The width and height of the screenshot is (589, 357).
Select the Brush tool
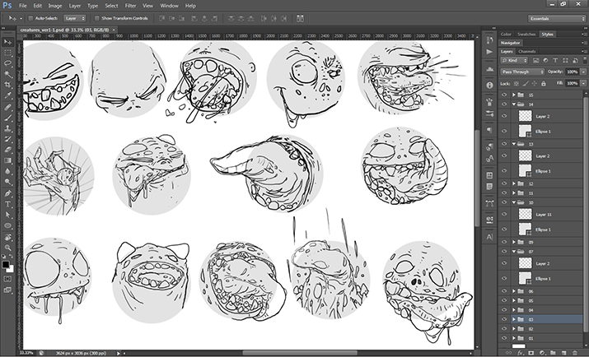7,118
